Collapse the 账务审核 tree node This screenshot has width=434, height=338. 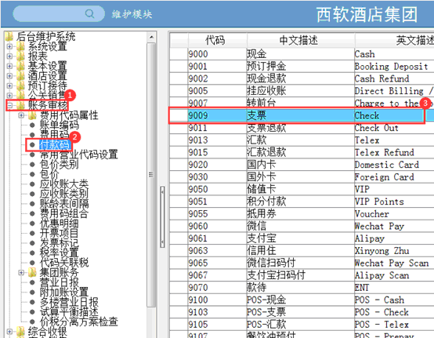[x=9, y=105]
